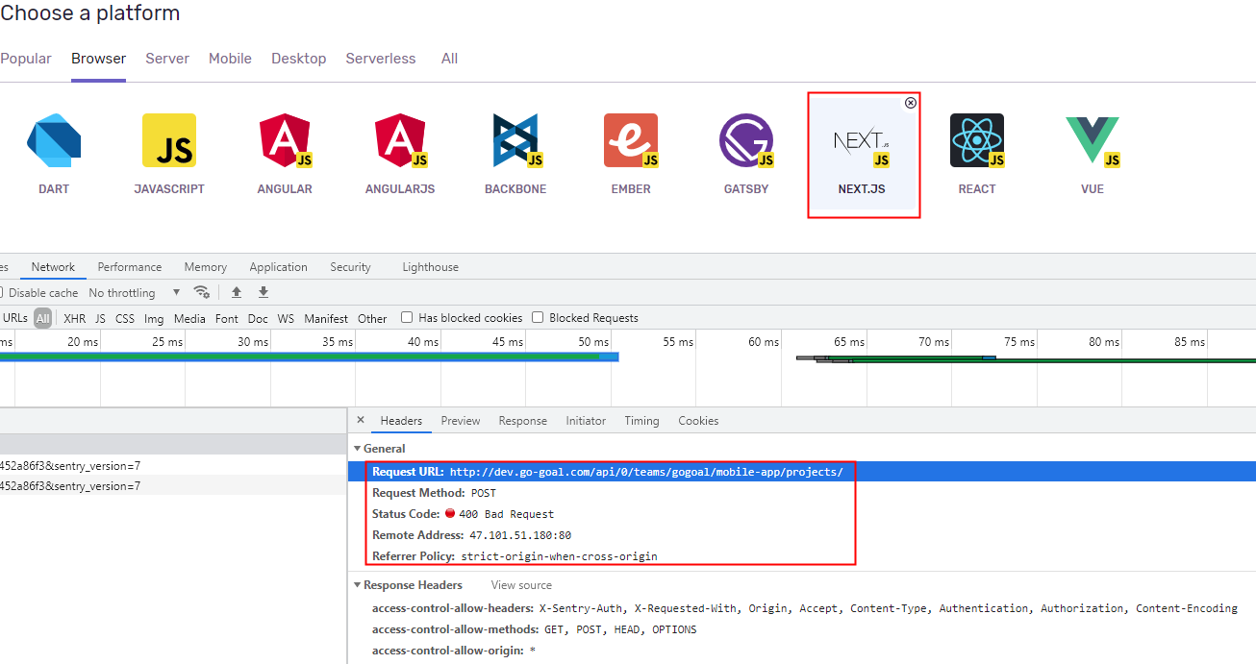Filter requests by Font
The height and width of the screenshot is (664, 1256).
[x=227, y=318]
